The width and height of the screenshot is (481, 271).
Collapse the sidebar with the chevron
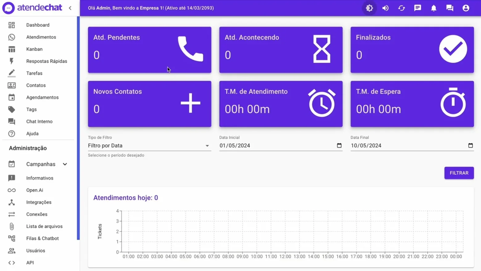[70, 8]
